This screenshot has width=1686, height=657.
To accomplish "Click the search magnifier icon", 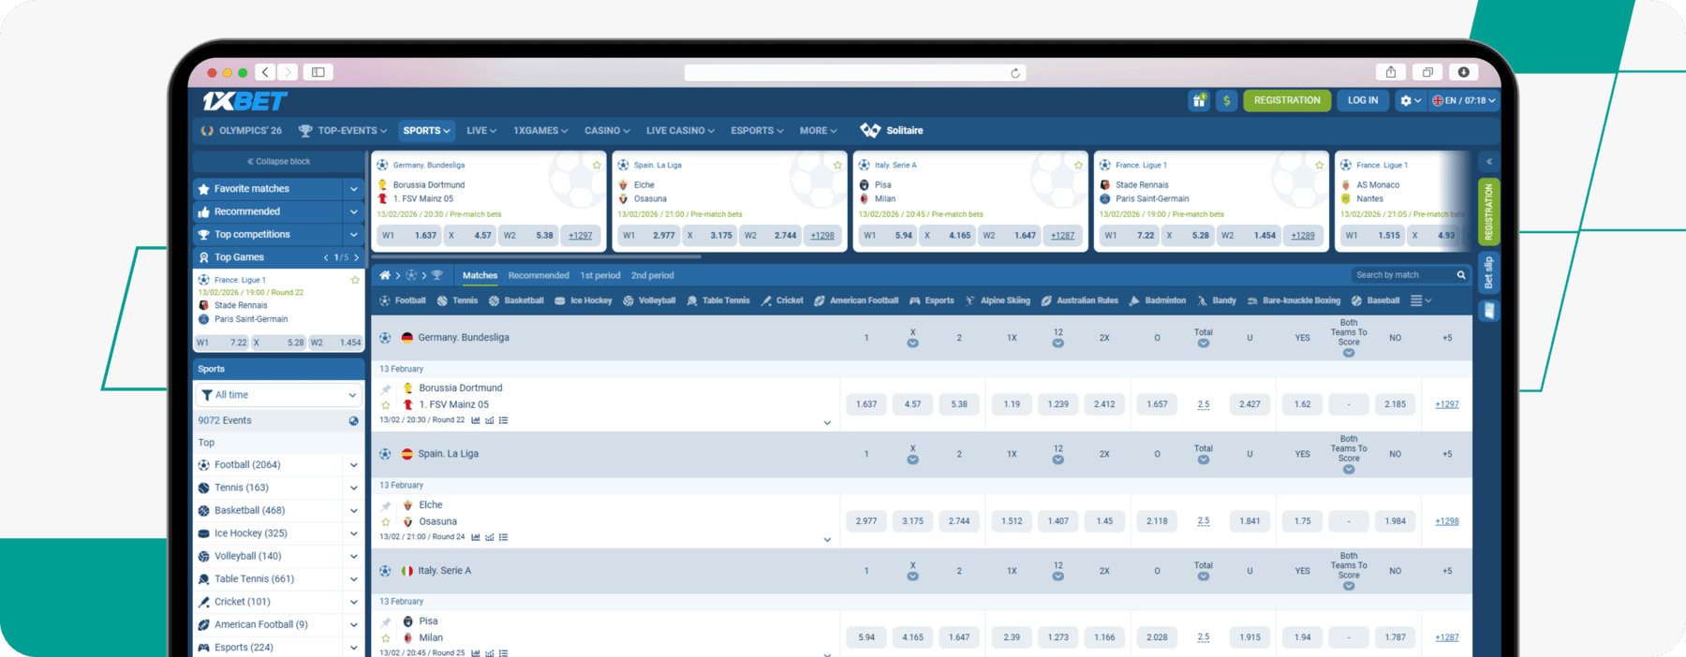I will point(1460,275).
